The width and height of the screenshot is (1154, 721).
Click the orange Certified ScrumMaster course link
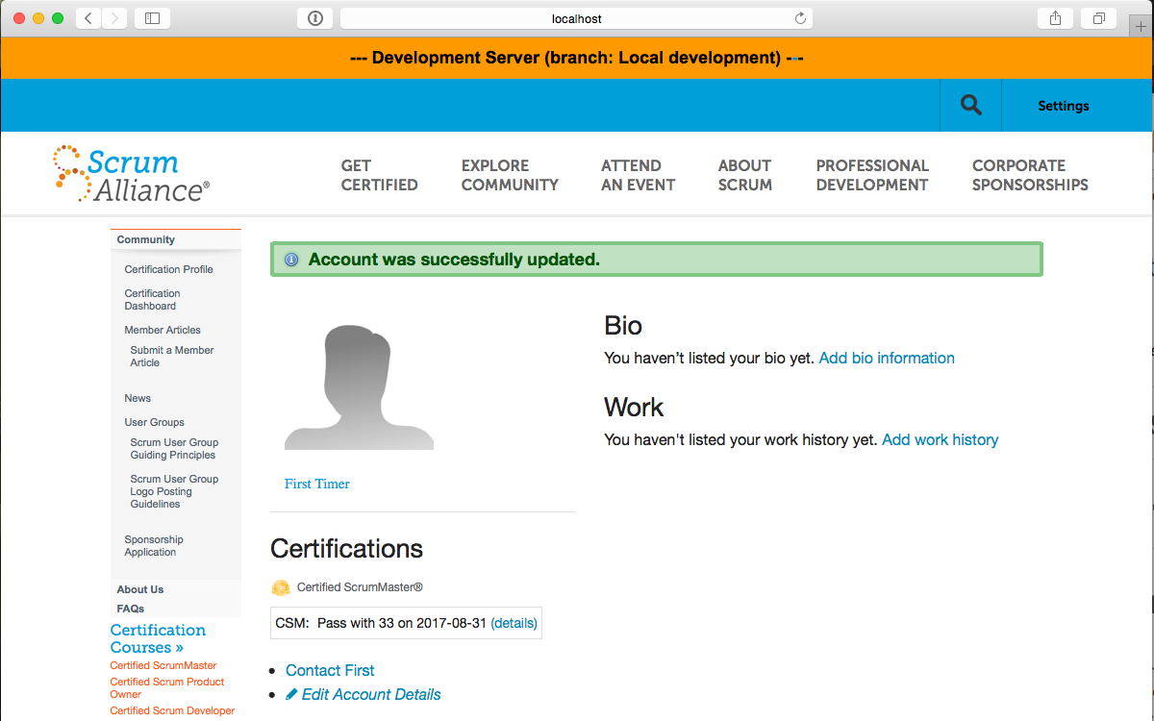click(x=163, y=665)
